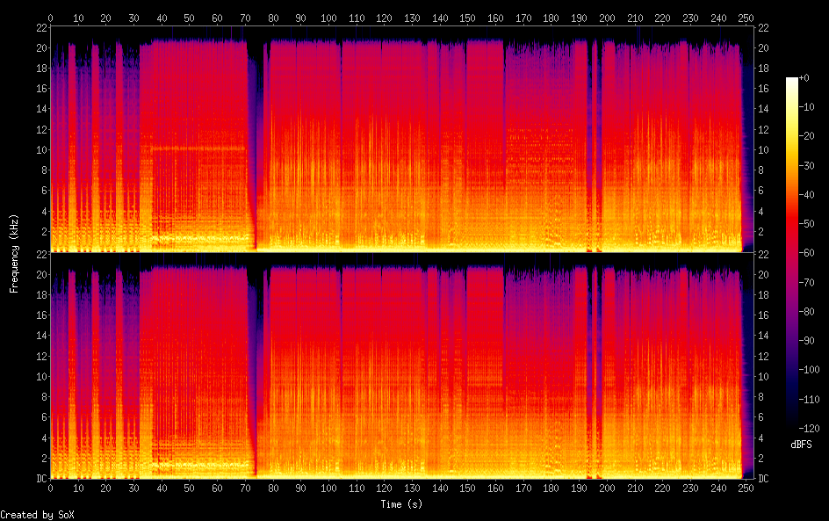The height and width of the screenshot is (521, 829).
Task: Click the 200 tick on the bottom time axis
Action: (607, 488)
